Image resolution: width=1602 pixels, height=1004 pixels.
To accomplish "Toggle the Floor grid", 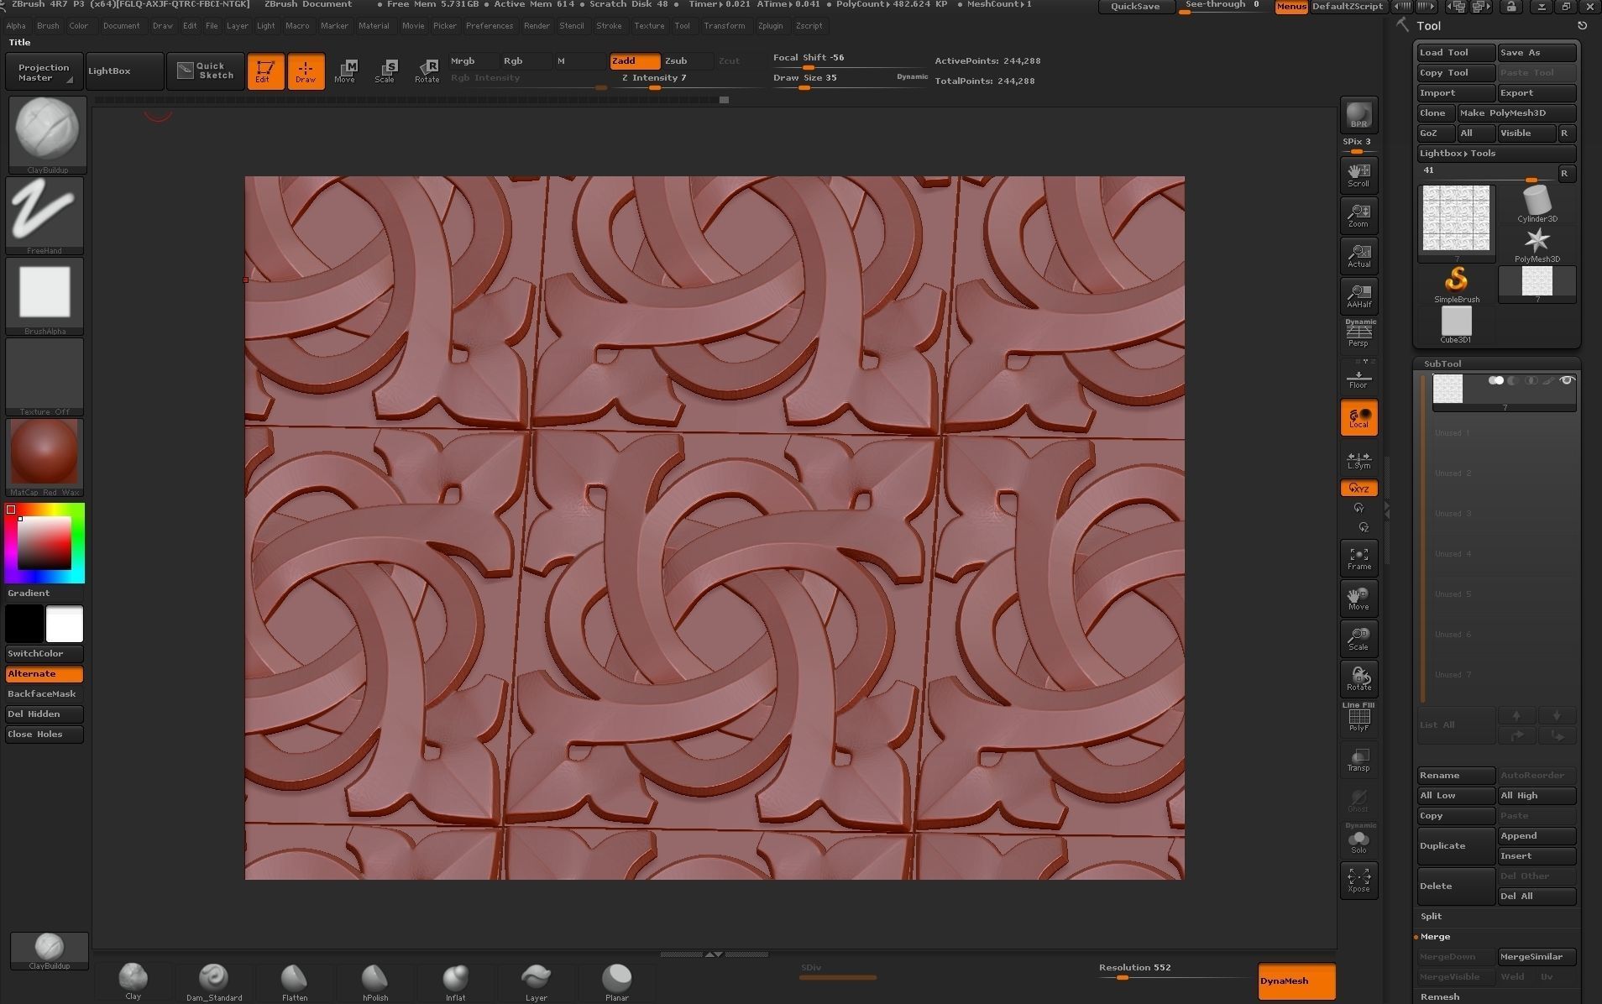I will 1359,376.
